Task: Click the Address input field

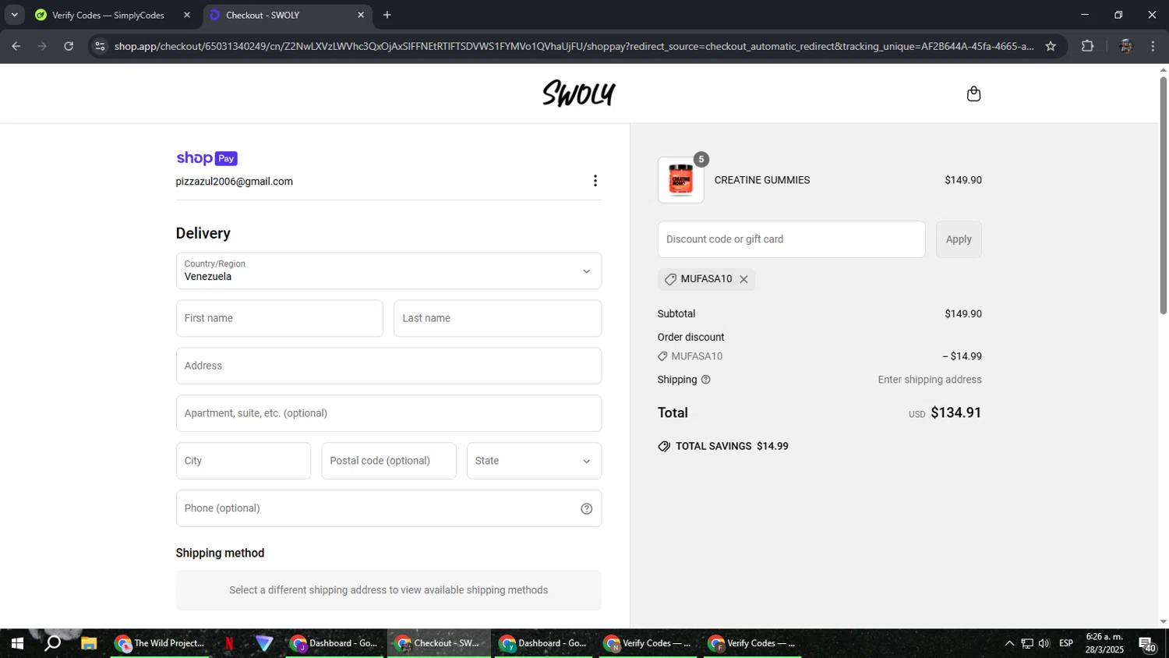Action: (389, 366)
